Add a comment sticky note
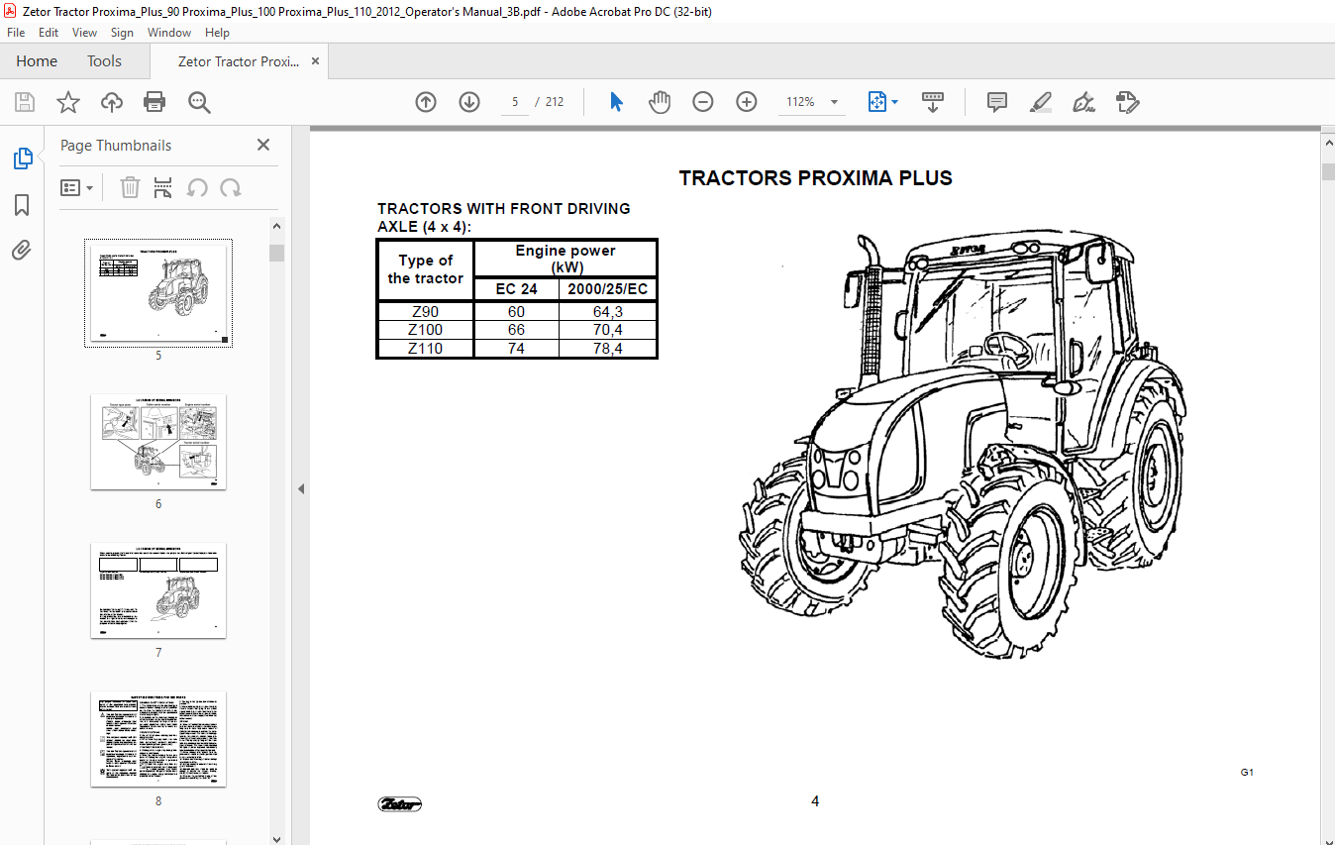Screen dimensions: 1335x845 click(997, 102)
